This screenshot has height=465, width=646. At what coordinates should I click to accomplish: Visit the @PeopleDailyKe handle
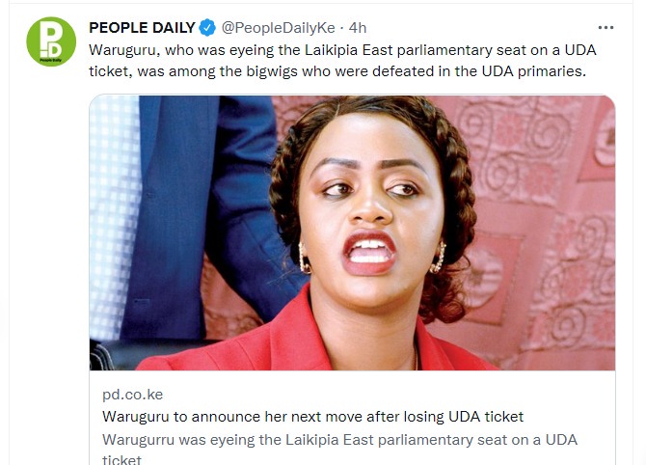(x=278, y=28)
